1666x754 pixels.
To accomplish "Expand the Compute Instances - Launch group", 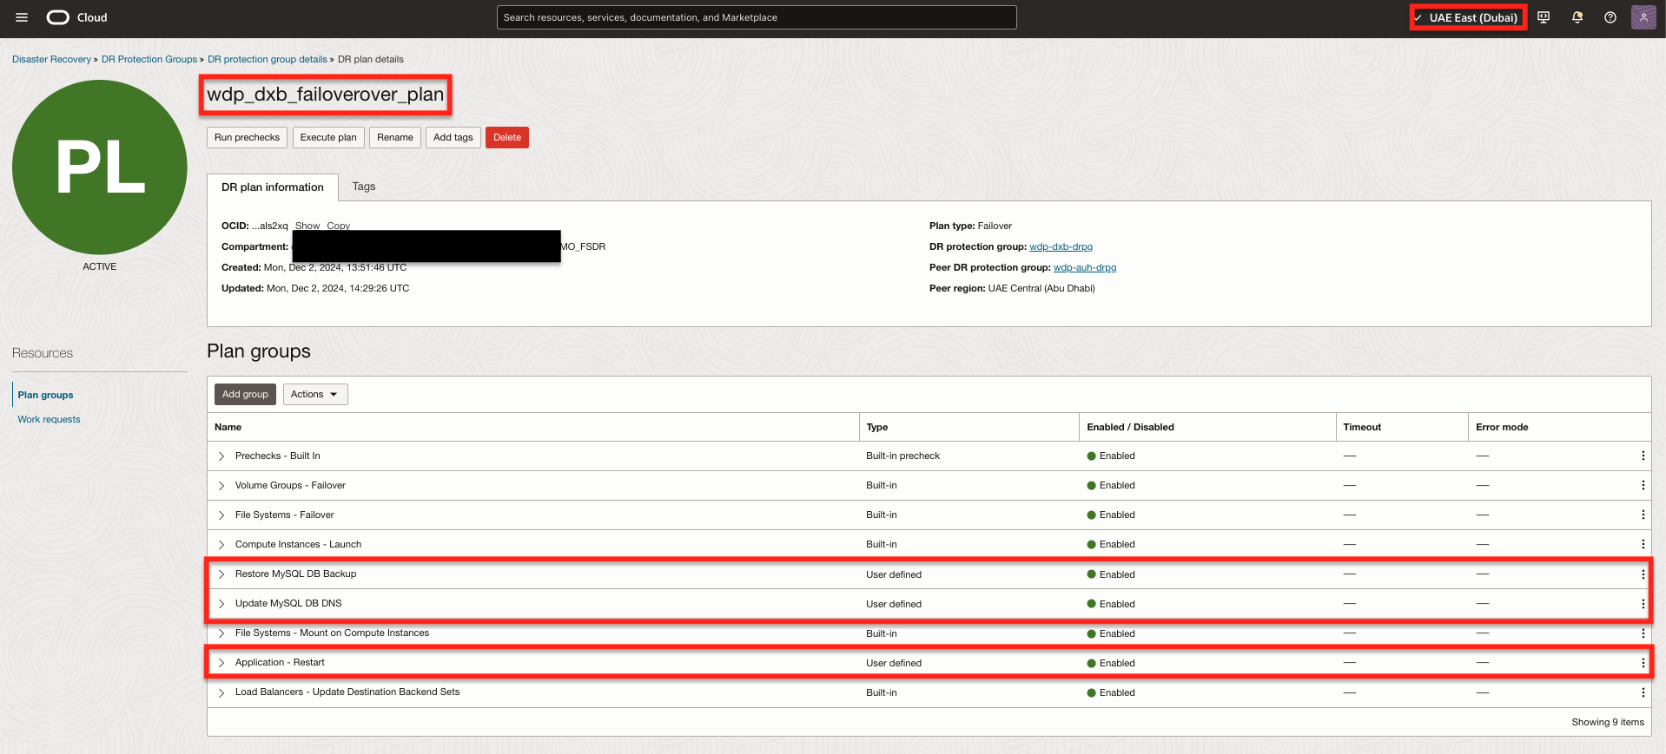I will (221, 545).
